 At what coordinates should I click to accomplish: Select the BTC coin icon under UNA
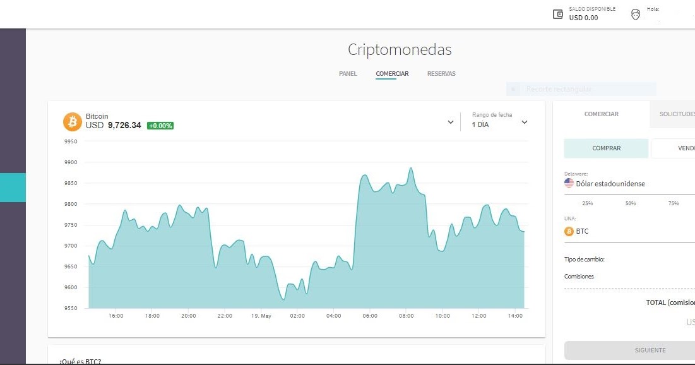pyautogui.click(x=569, y=231)
